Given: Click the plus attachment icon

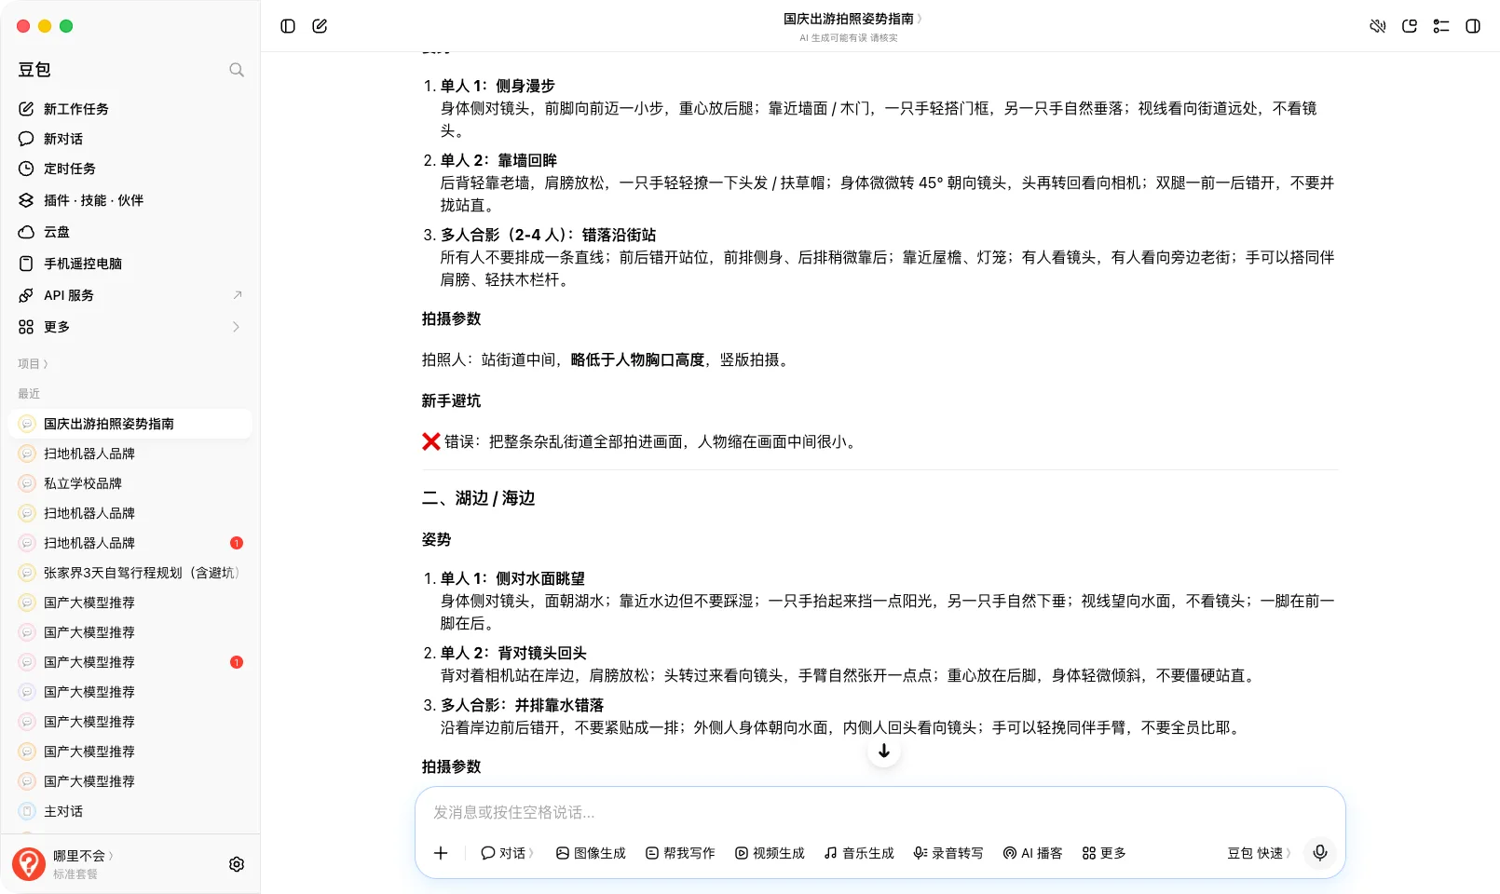Looking at the screenshot, I should click(441, 853).
